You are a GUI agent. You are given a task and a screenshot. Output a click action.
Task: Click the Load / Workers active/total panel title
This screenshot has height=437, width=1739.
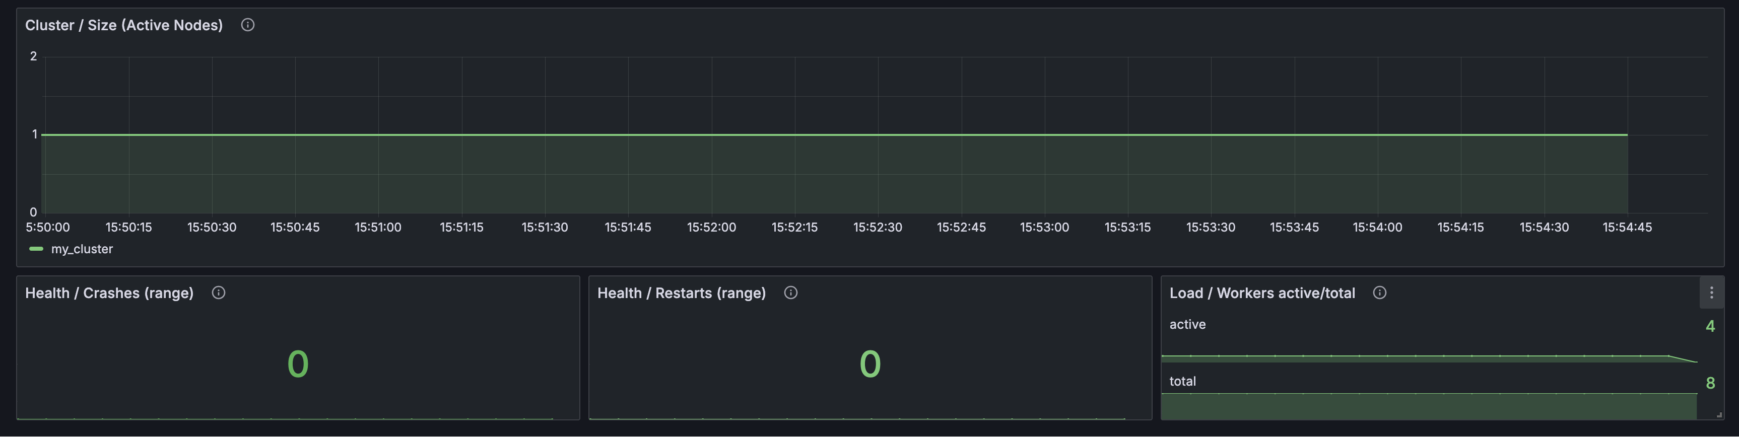[x=1262, y=293]
